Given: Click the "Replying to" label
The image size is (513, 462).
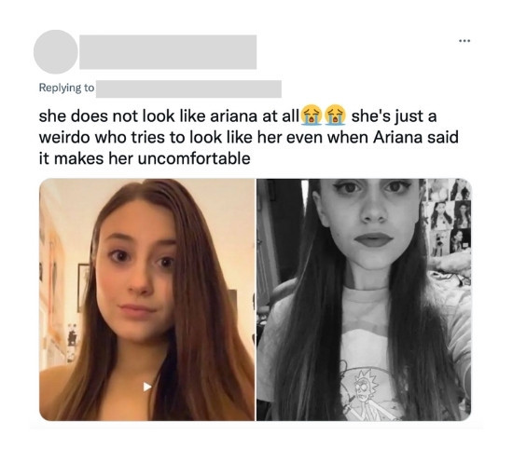Looking at the screenshot, I should [66, 88].
